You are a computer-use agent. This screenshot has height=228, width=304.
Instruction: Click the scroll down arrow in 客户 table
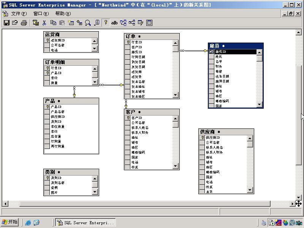click(x=176, y=166)
